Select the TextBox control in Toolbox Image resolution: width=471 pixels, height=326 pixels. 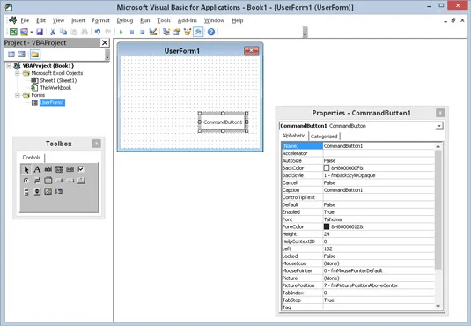[x=48, y=169]
